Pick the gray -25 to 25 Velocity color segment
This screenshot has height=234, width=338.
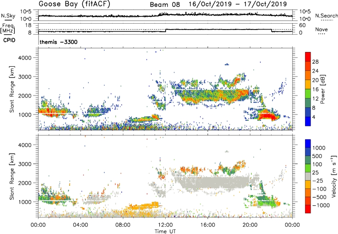(x=308, y=176)
